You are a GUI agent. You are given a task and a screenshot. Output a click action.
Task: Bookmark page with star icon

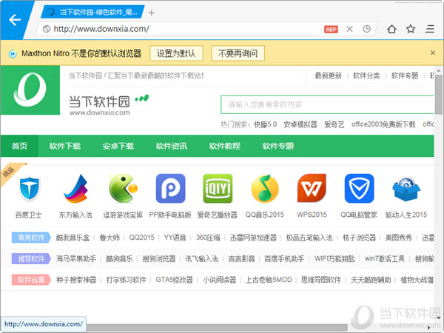point(411,29)
